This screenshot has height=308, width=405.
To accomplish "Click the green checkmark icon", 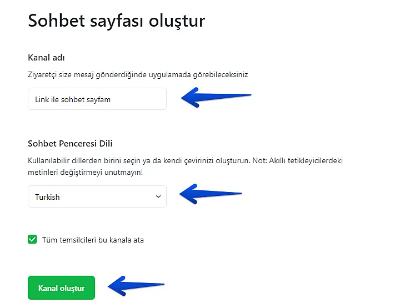I will 32,240.
